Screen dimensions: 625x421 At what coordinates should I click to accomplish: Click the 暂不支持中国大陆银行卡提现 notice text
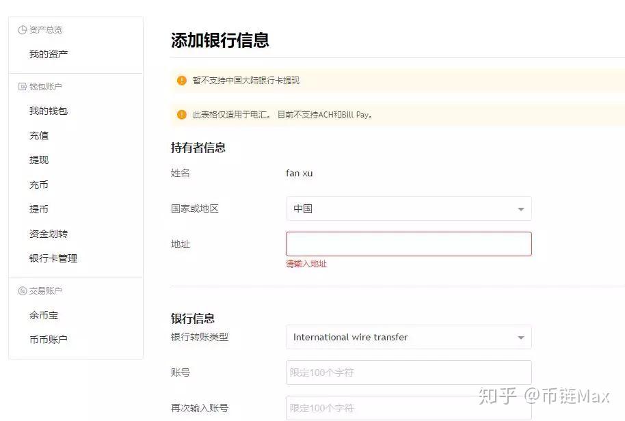[x=246, y=81]
